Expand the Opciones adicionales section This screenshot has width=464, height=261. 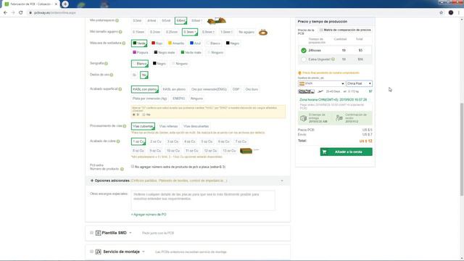(x=188, y=181)
